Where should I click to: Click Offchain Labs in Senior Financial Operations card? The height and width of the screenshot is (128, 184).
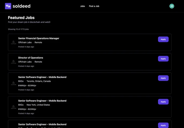(x=25, y=43)
